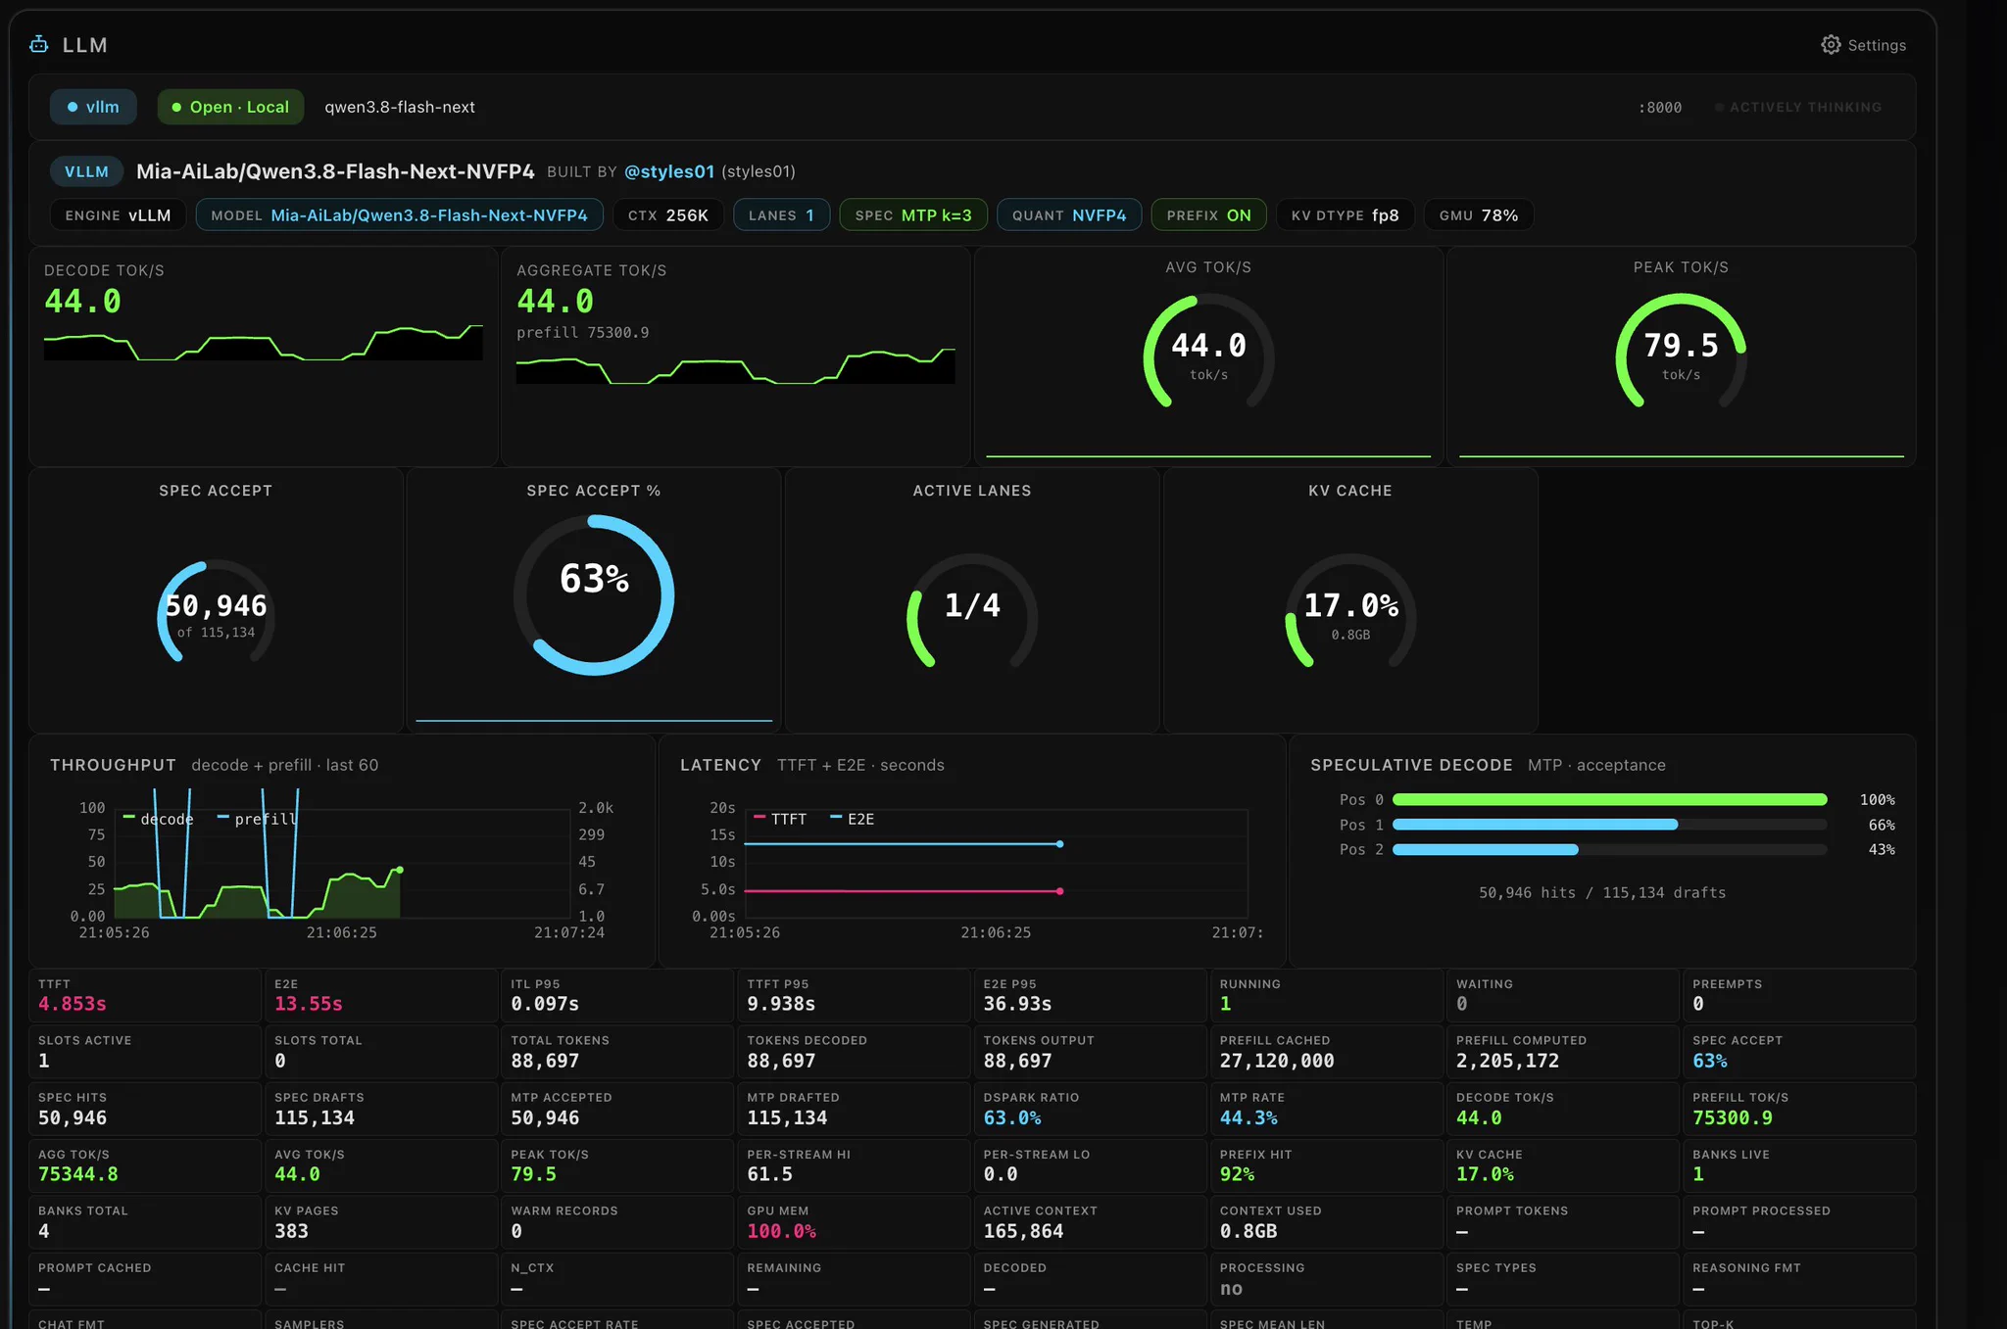2007x1329 pixels.
Task: Click the GMU 78% tag
Action: [1479, 215]
